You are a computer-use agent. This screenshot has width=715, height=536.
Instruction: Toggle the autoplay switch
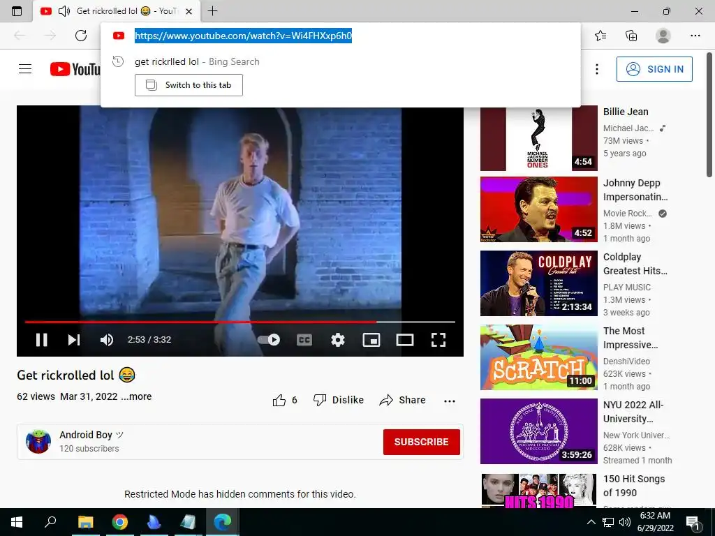269,340
